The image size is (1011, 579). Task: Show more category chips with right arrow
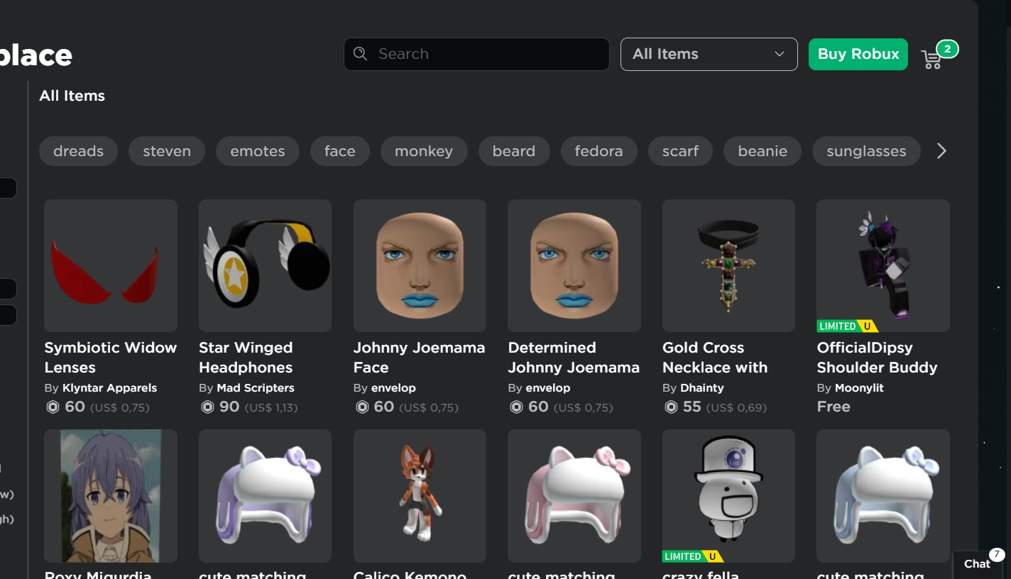point(941,151)
